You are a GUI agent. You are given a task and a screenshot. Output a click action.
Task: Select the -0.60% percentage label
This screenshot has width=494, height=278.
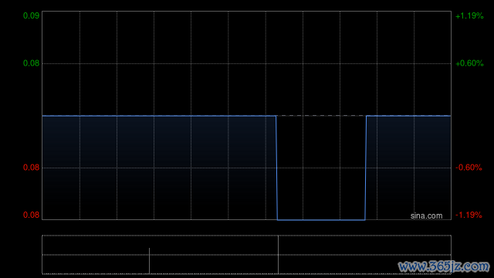(x=469, y=168)
